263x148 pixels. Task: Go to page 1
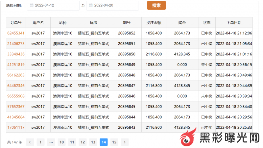(40, 142)
